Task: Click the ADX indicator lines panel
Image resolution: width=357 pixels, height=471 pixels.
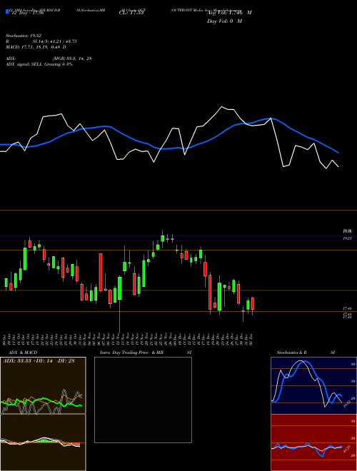Action: (x=43, y=385)
